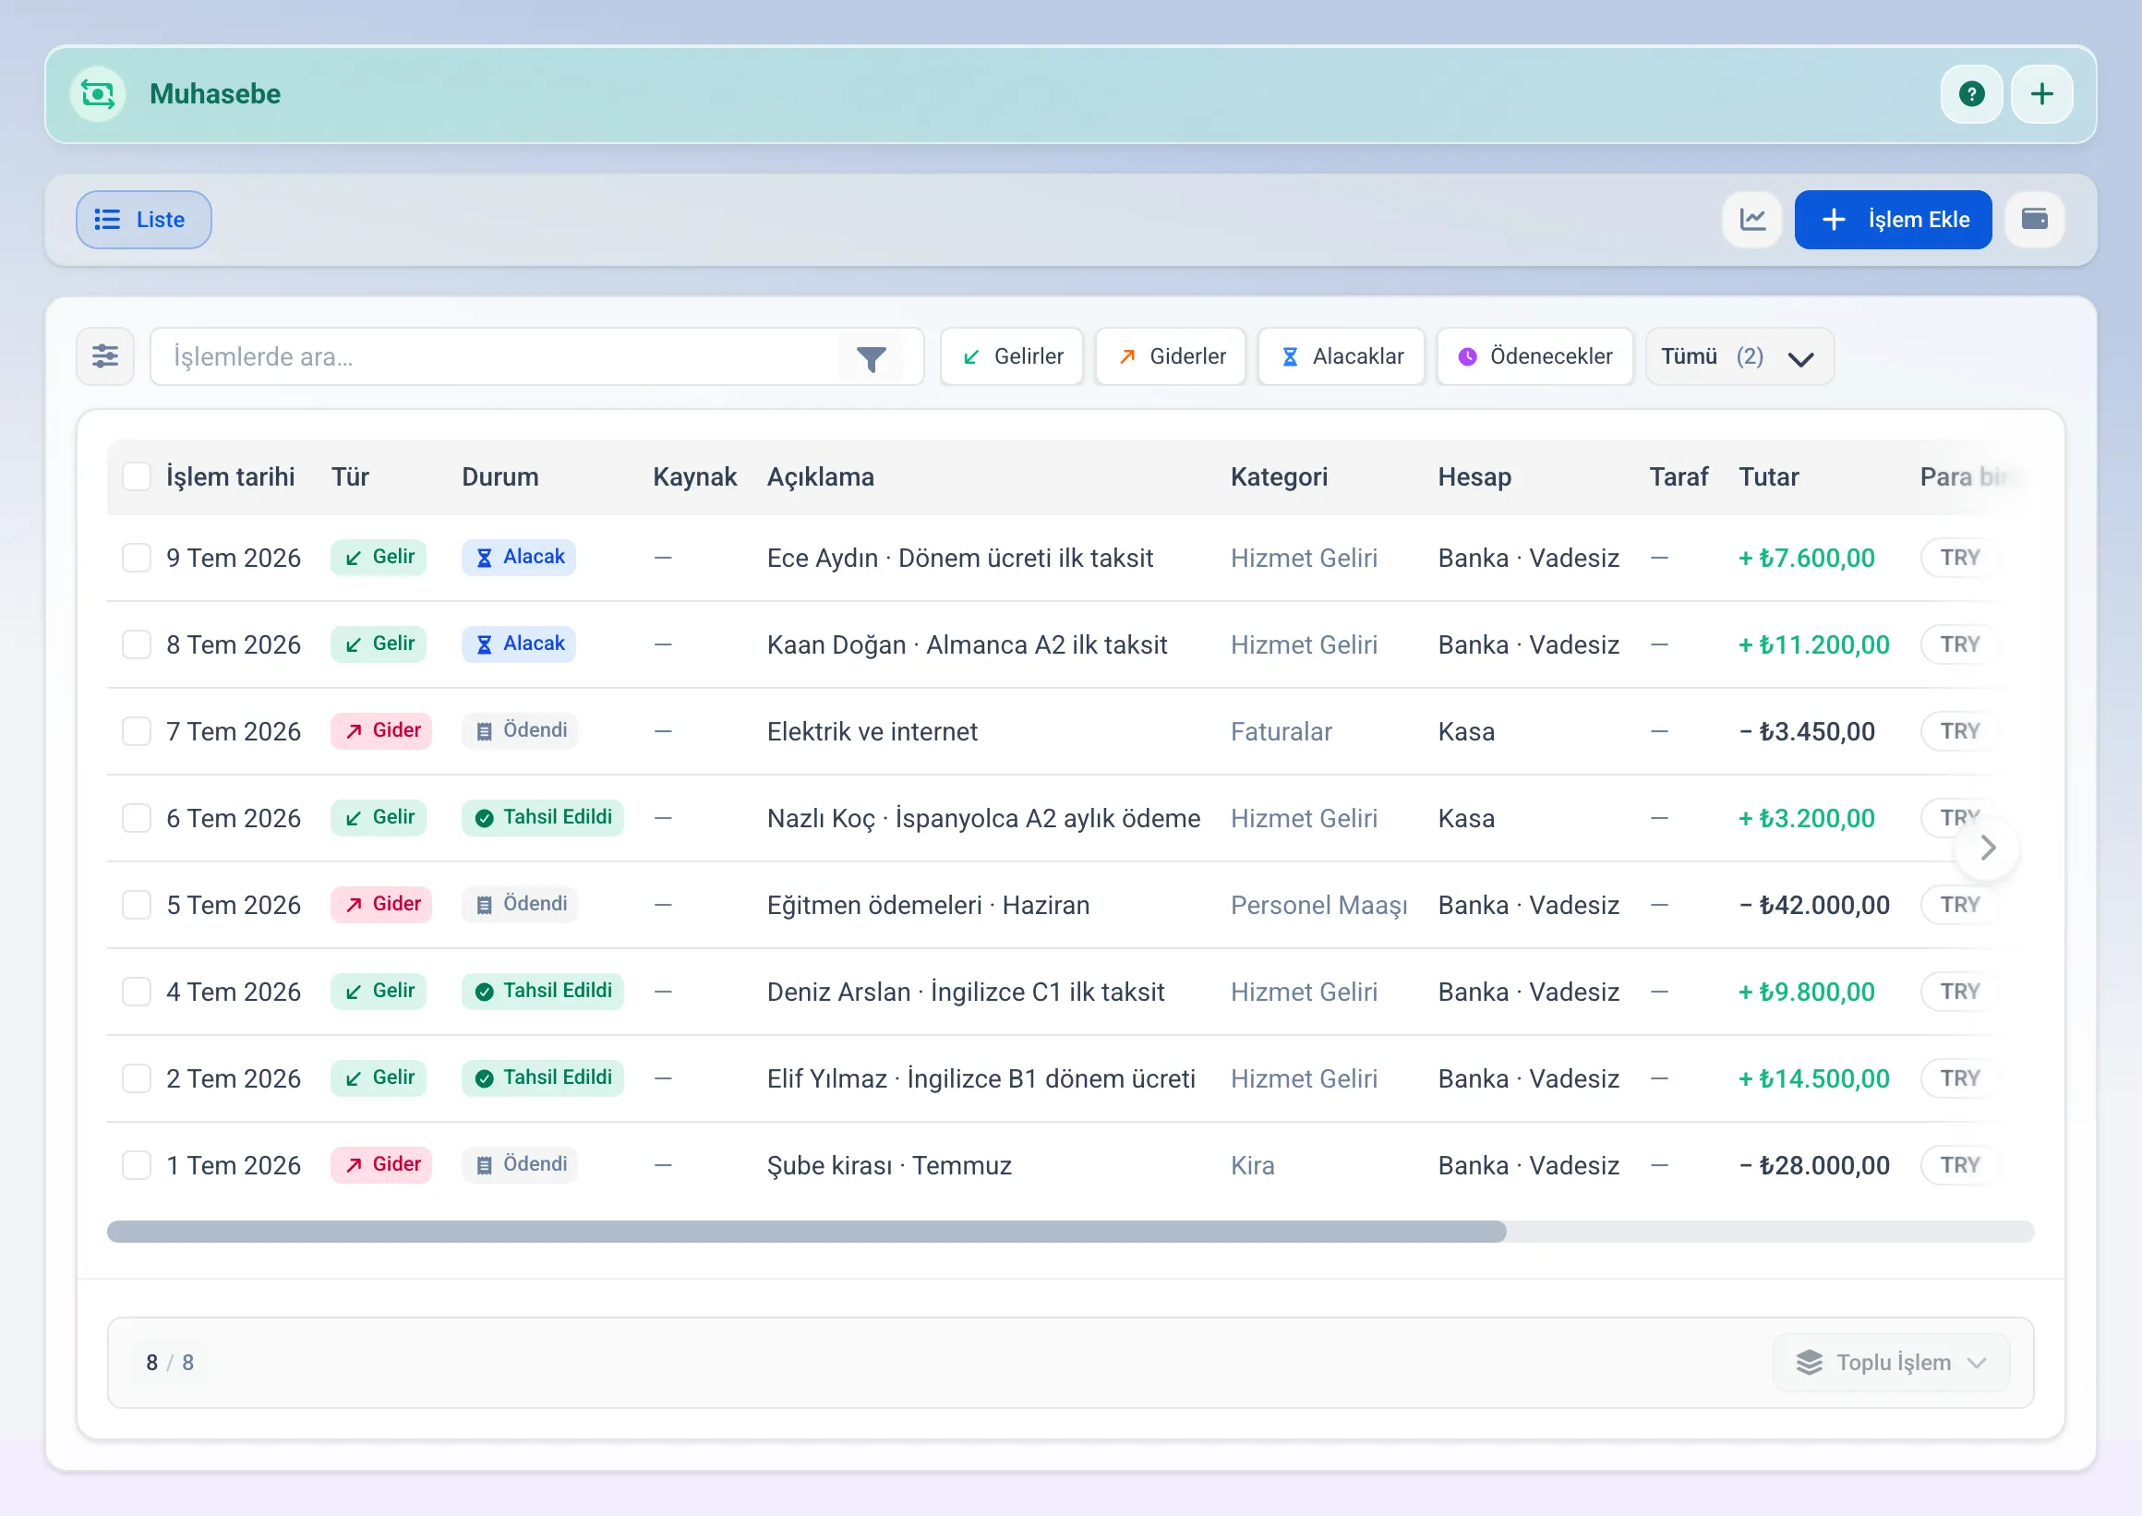Open the wallet accounts icon
The image size is (2142, 1516).
pos(2035,221)
